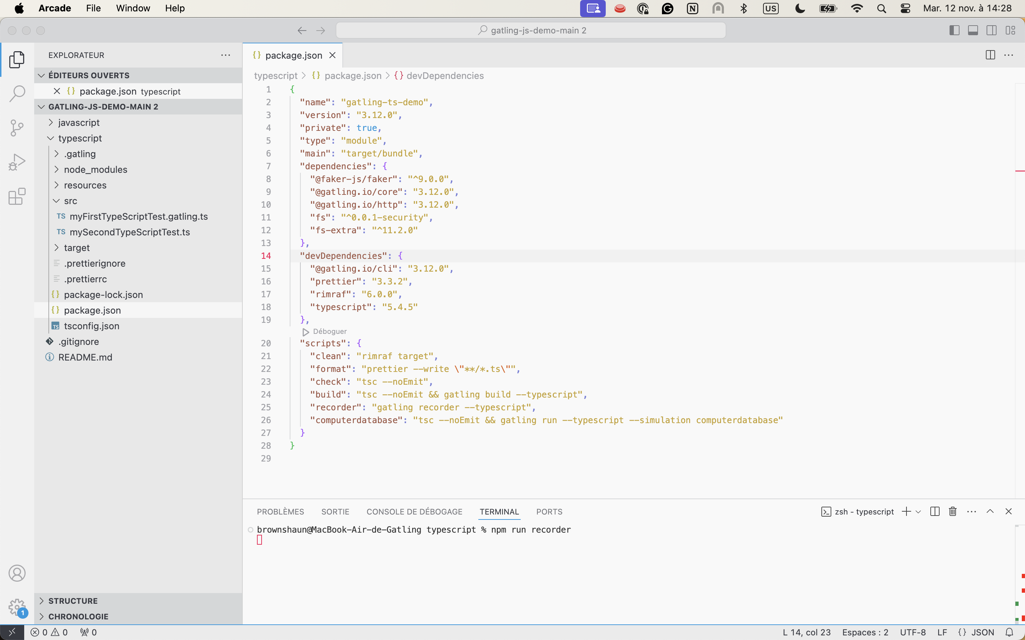1025x640 pixels.
Task: Open tsconfig.json in explorer
Action: [138, 326]
